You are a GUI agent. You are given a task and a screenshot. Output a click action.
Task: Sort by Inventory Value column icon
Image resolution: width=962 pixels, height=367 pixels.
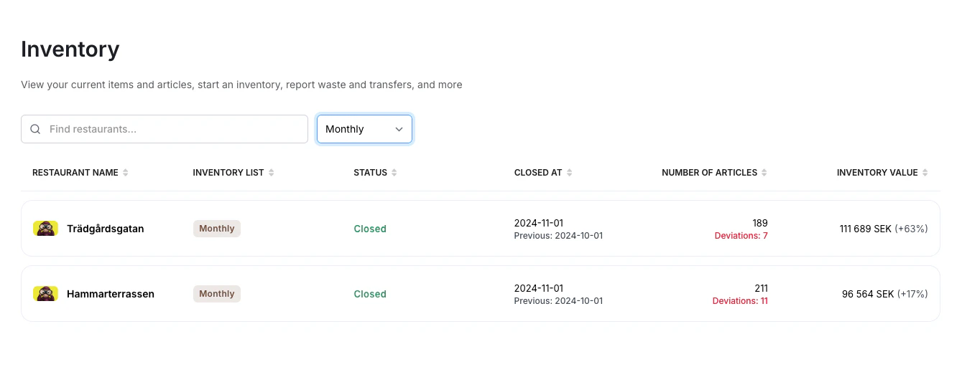[925, 173]
